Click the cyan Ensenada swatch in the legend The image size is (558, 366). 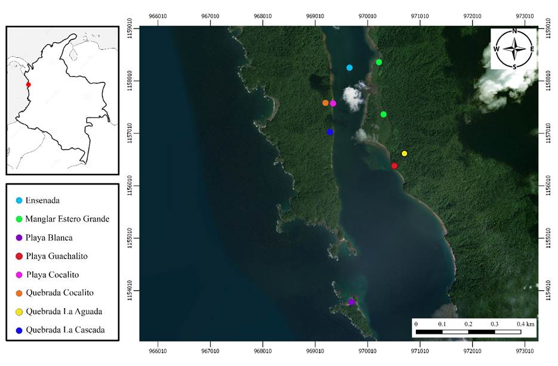pos(19,201)
